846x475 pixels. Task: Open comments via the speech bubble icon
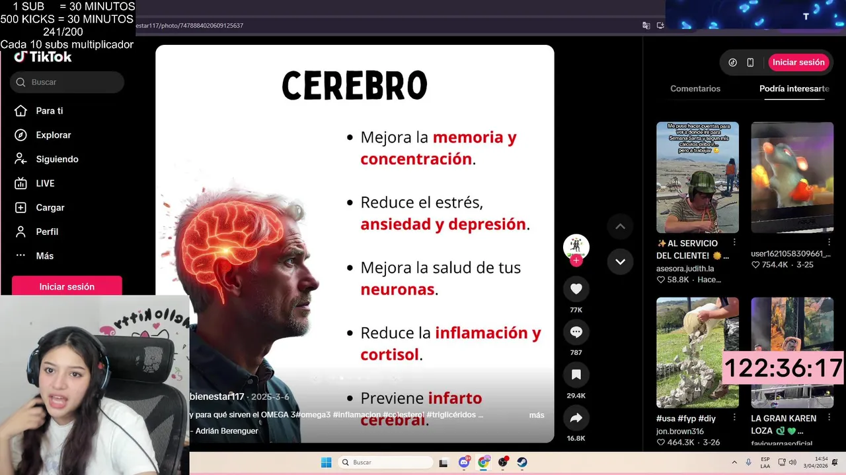pyautogui.click(x=576, y=332)
